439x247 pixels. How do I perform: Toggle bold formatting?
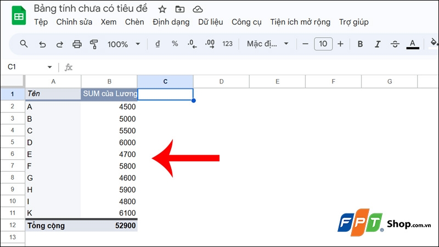[360, 44]
